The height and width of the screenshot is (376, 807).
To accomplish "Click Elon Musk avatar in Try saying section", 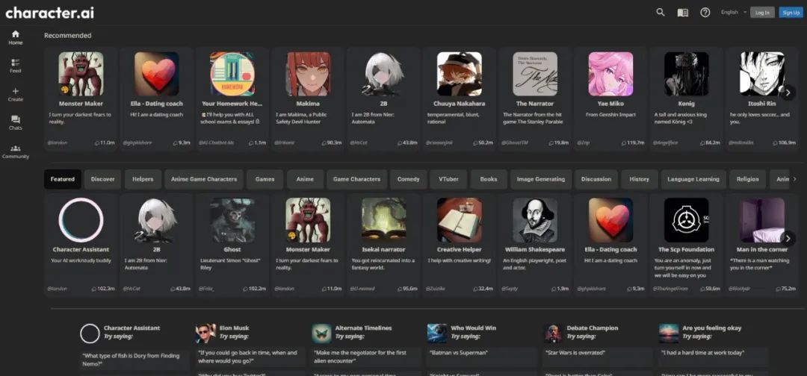I will 205,333.
